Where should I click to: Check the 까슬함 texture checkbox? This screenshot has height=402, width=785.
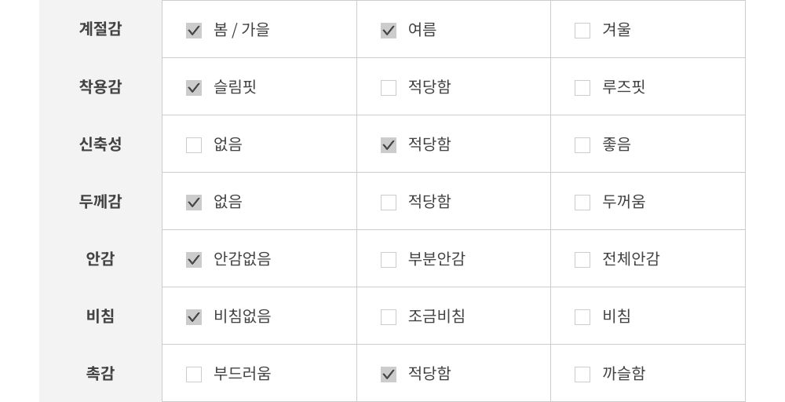582,375
